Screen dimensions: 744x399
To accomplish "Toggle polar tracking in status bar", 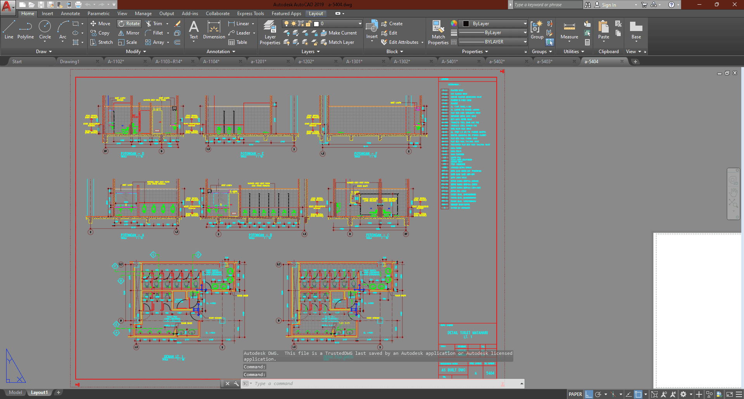I will pyautogui.click(x=598, y=394).
